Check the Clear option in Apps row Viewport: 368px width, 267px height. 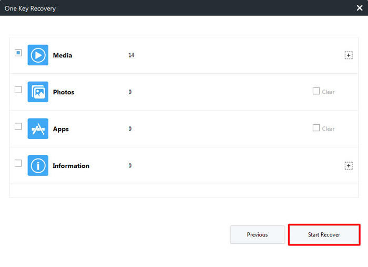click(316, 128)
